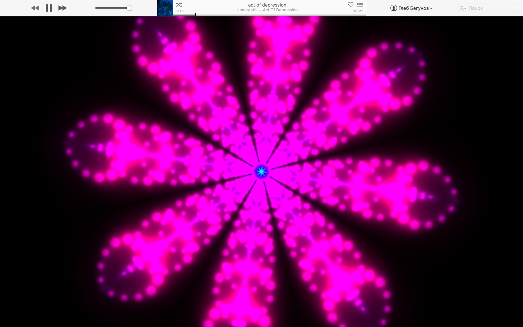Click the song title act of depression
523x327 pixels.
pos(267,5)
